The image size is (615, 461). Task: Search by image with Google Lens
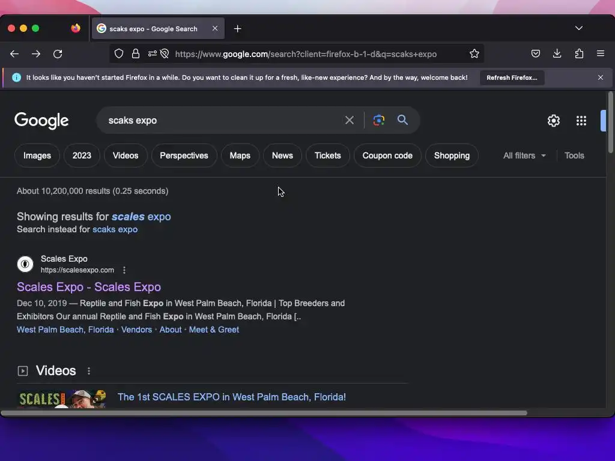(x=378, y=120)
